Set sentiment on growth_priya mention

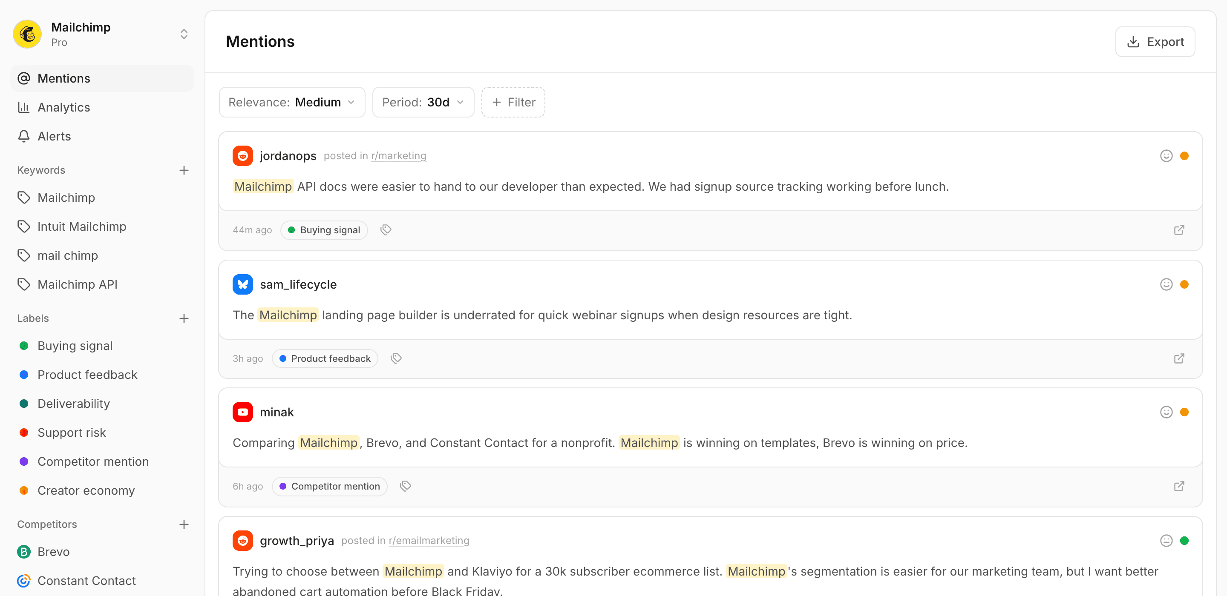point(1166,541)
